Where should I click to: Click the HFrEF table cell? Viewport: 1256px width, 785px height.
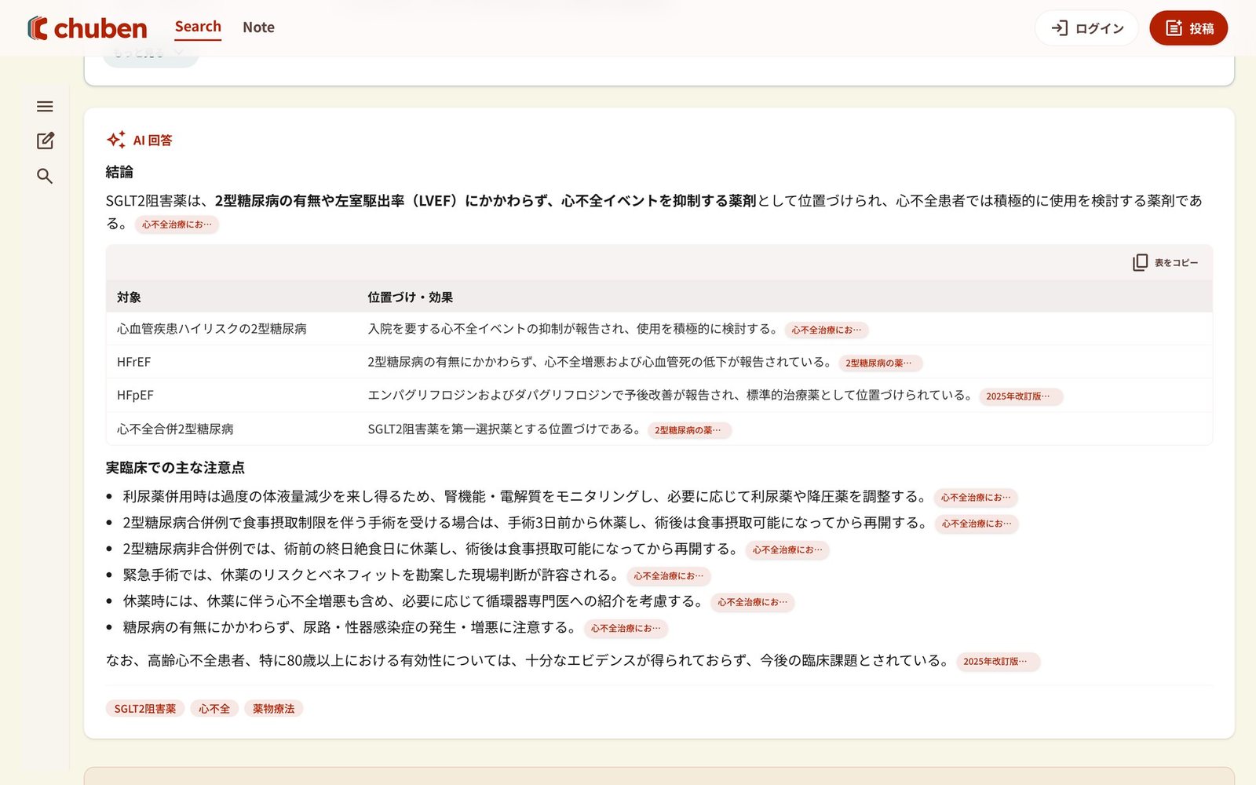134,362
